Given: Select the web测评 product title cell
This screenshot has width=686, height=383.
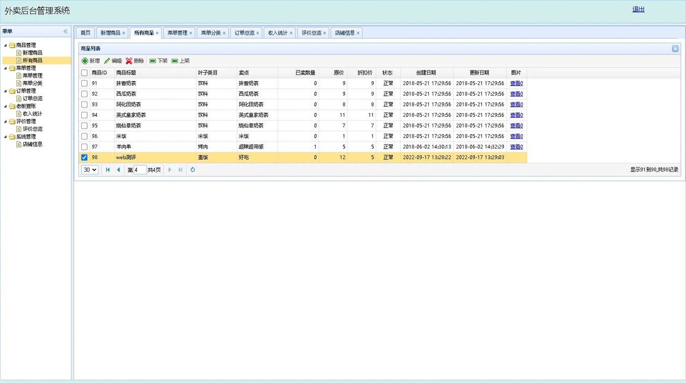Looking at the screenshot, I should pyautogui.click(x=155, y=158).
